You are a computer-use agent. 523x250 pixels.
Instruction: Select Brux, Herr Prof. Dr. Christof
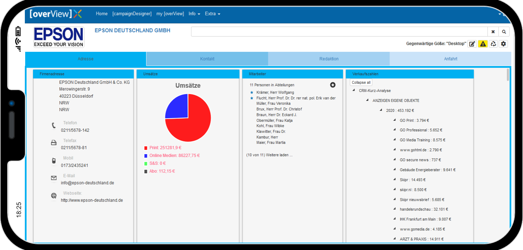point(279,109)
